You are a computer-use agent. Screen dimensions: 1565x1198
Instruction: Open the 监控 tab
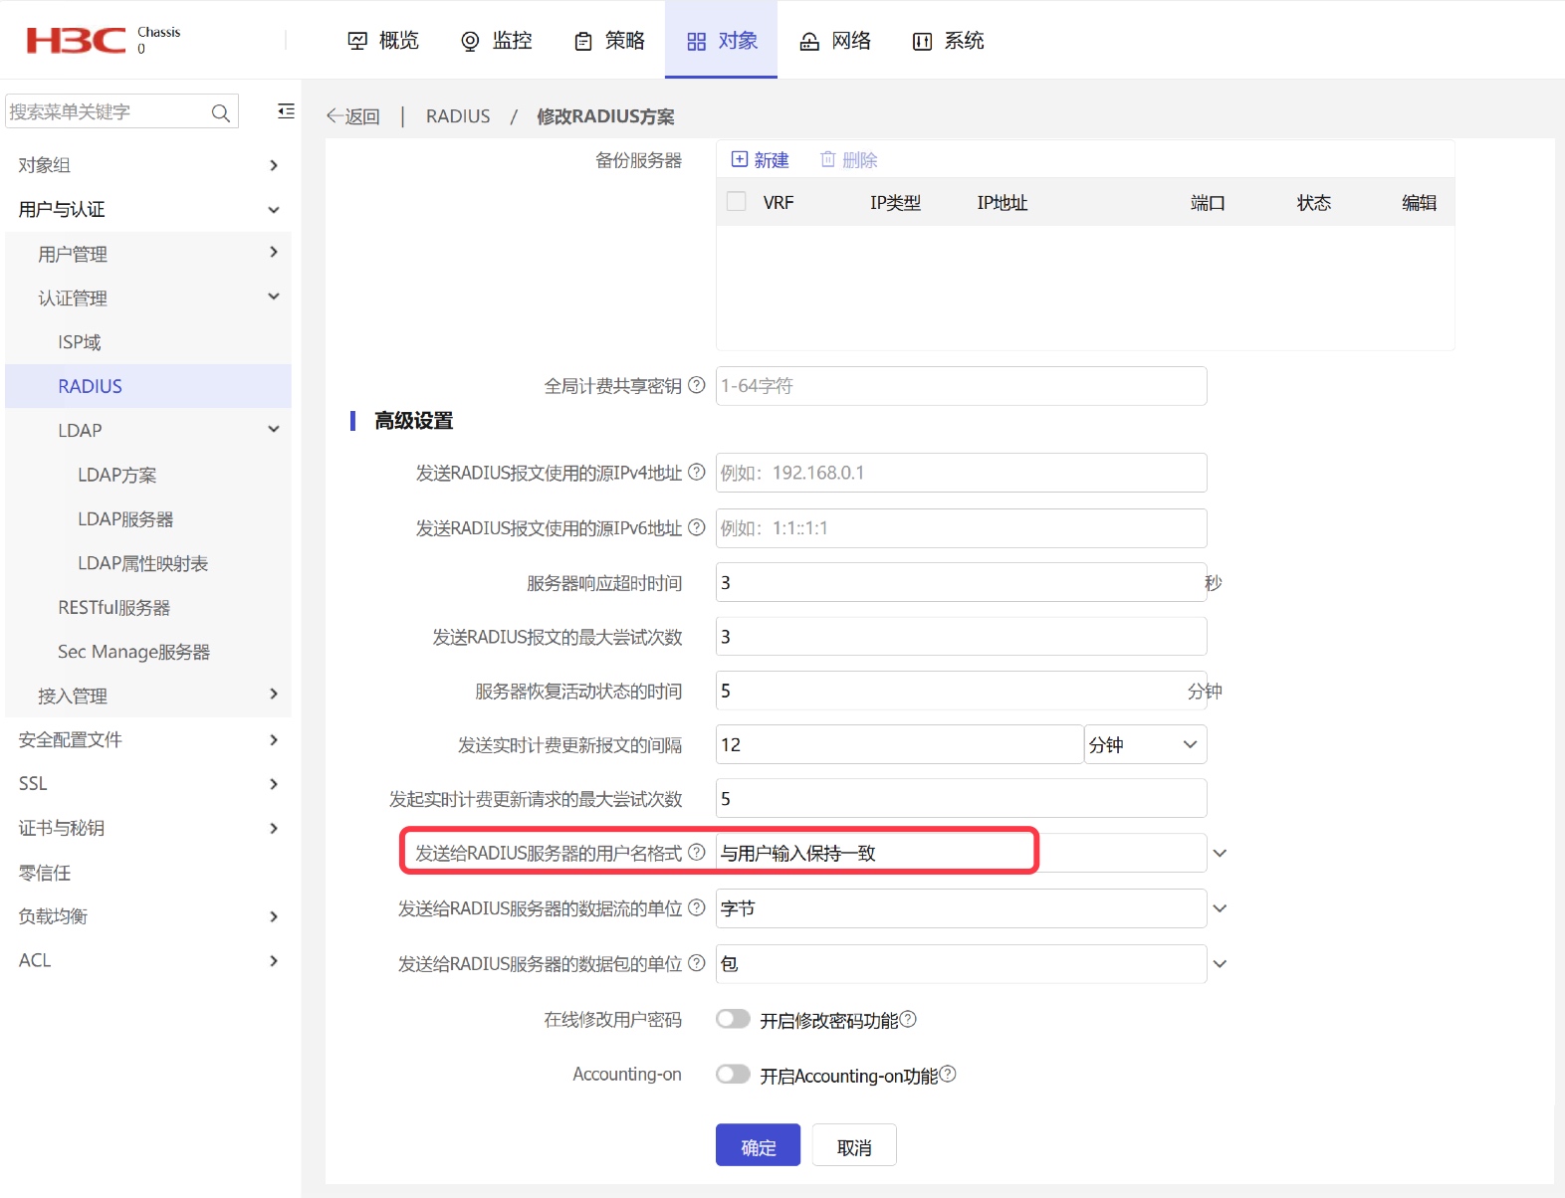coord(497,41)
